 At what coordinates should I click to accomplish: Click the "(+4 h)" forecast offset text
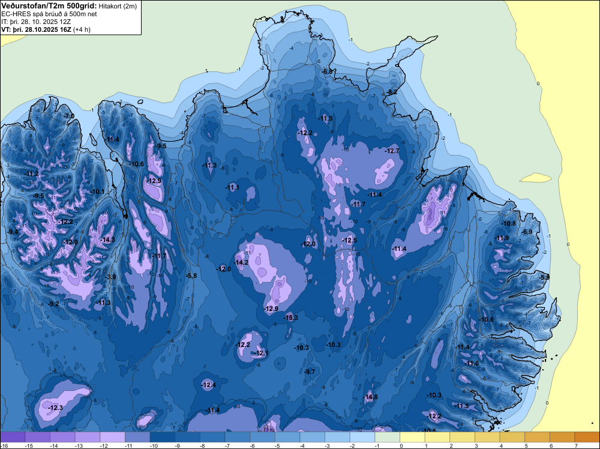coord(82,29)
